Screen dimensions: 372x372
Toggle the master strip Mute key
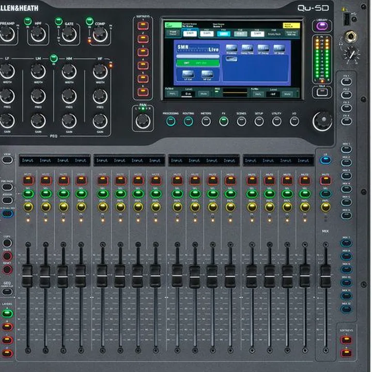click(x=326, y=180)
